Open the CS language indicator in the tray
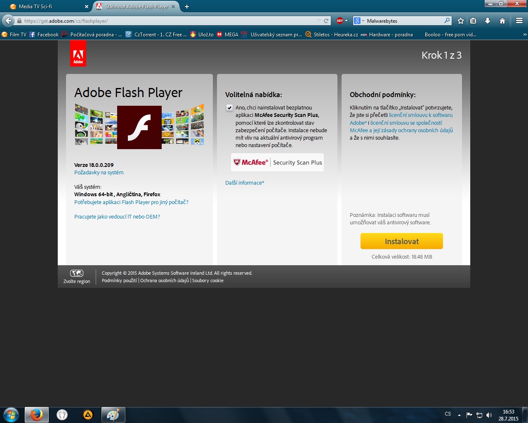This screenshot has width=528, height=423. click(x=448, y=414)
